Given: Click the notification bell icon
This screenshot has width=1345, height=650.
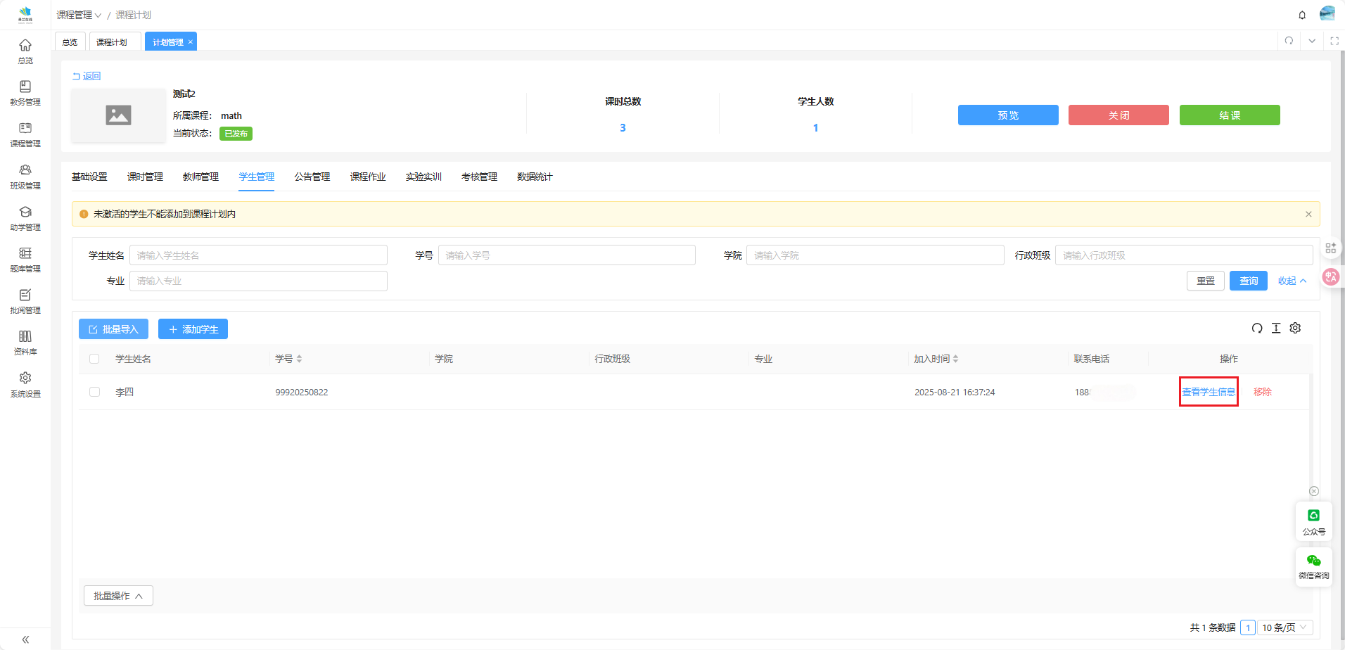Looking at the screenshot, I should click(x=1302, y=15).
